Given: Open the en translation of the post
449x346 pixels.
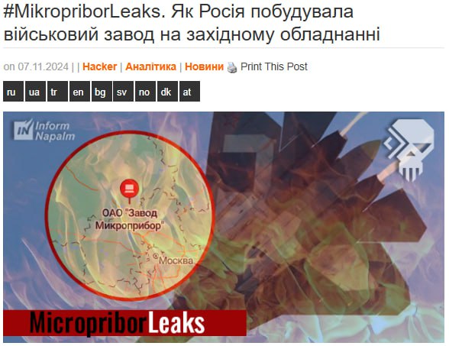Looking at the screenshot, I should coord(79,92).
